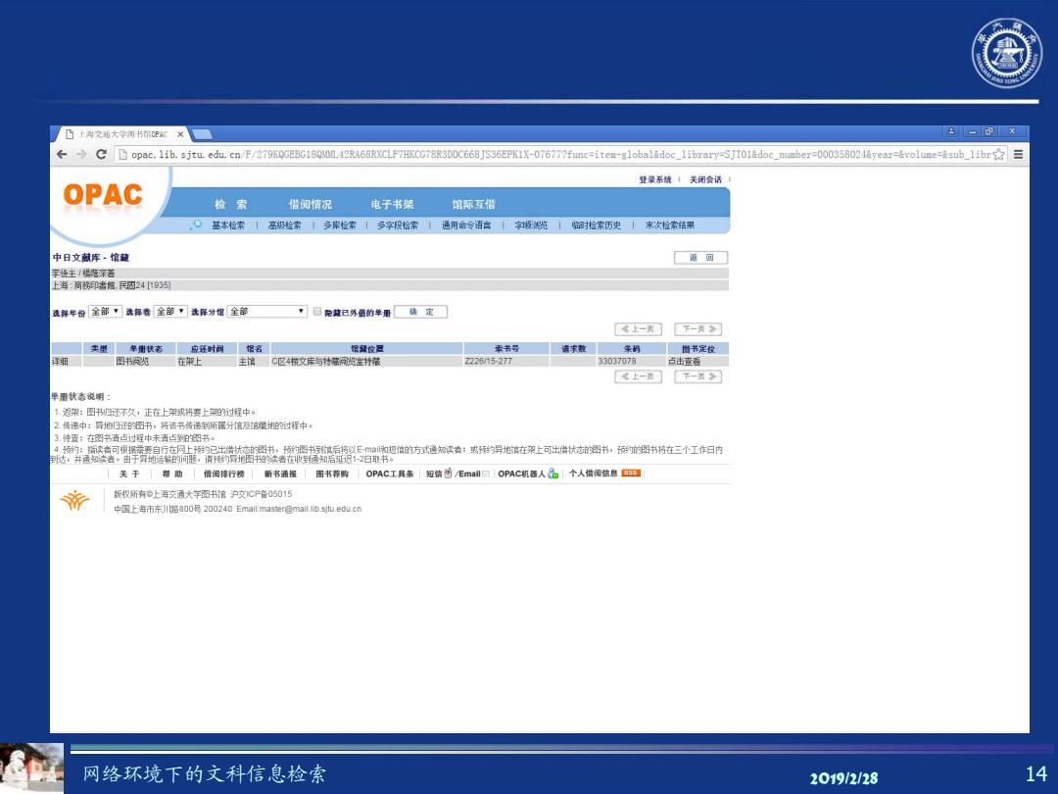Image resolution: width=1058 pixels, height=794 pixels.
Task: Click the 登录系统 login link
Action: click(x=655, y=179)
